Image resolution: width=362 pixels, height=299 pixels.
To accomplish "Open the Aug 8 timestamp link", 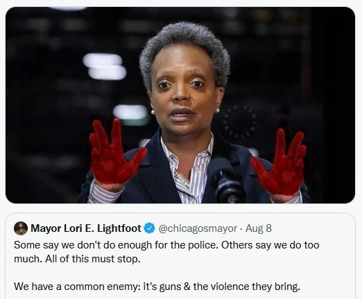I will [259, 228].
